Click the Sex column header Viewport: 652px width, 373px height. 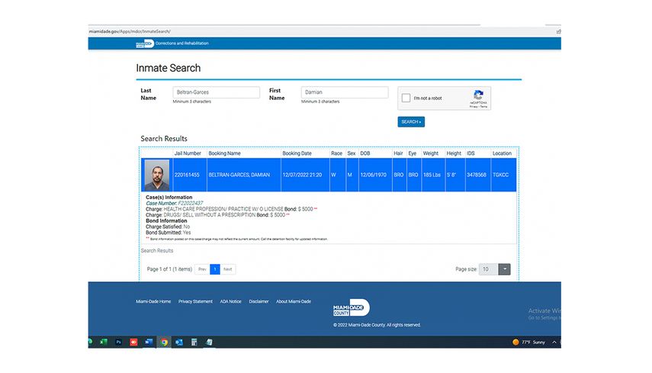point(352,153)
